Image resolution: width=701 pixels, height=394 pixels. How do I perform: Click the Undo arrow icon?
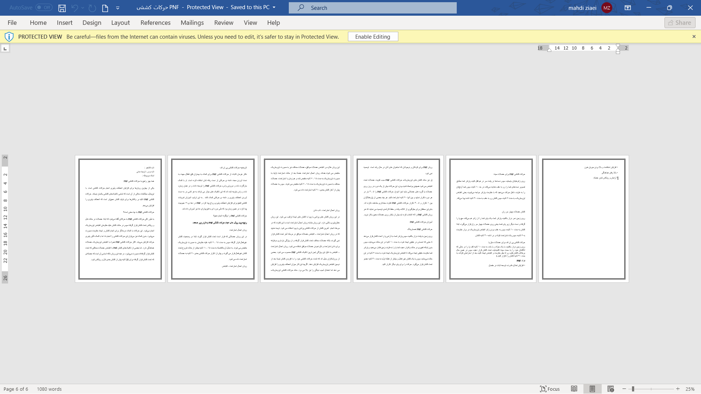click(x=75, y=8)
